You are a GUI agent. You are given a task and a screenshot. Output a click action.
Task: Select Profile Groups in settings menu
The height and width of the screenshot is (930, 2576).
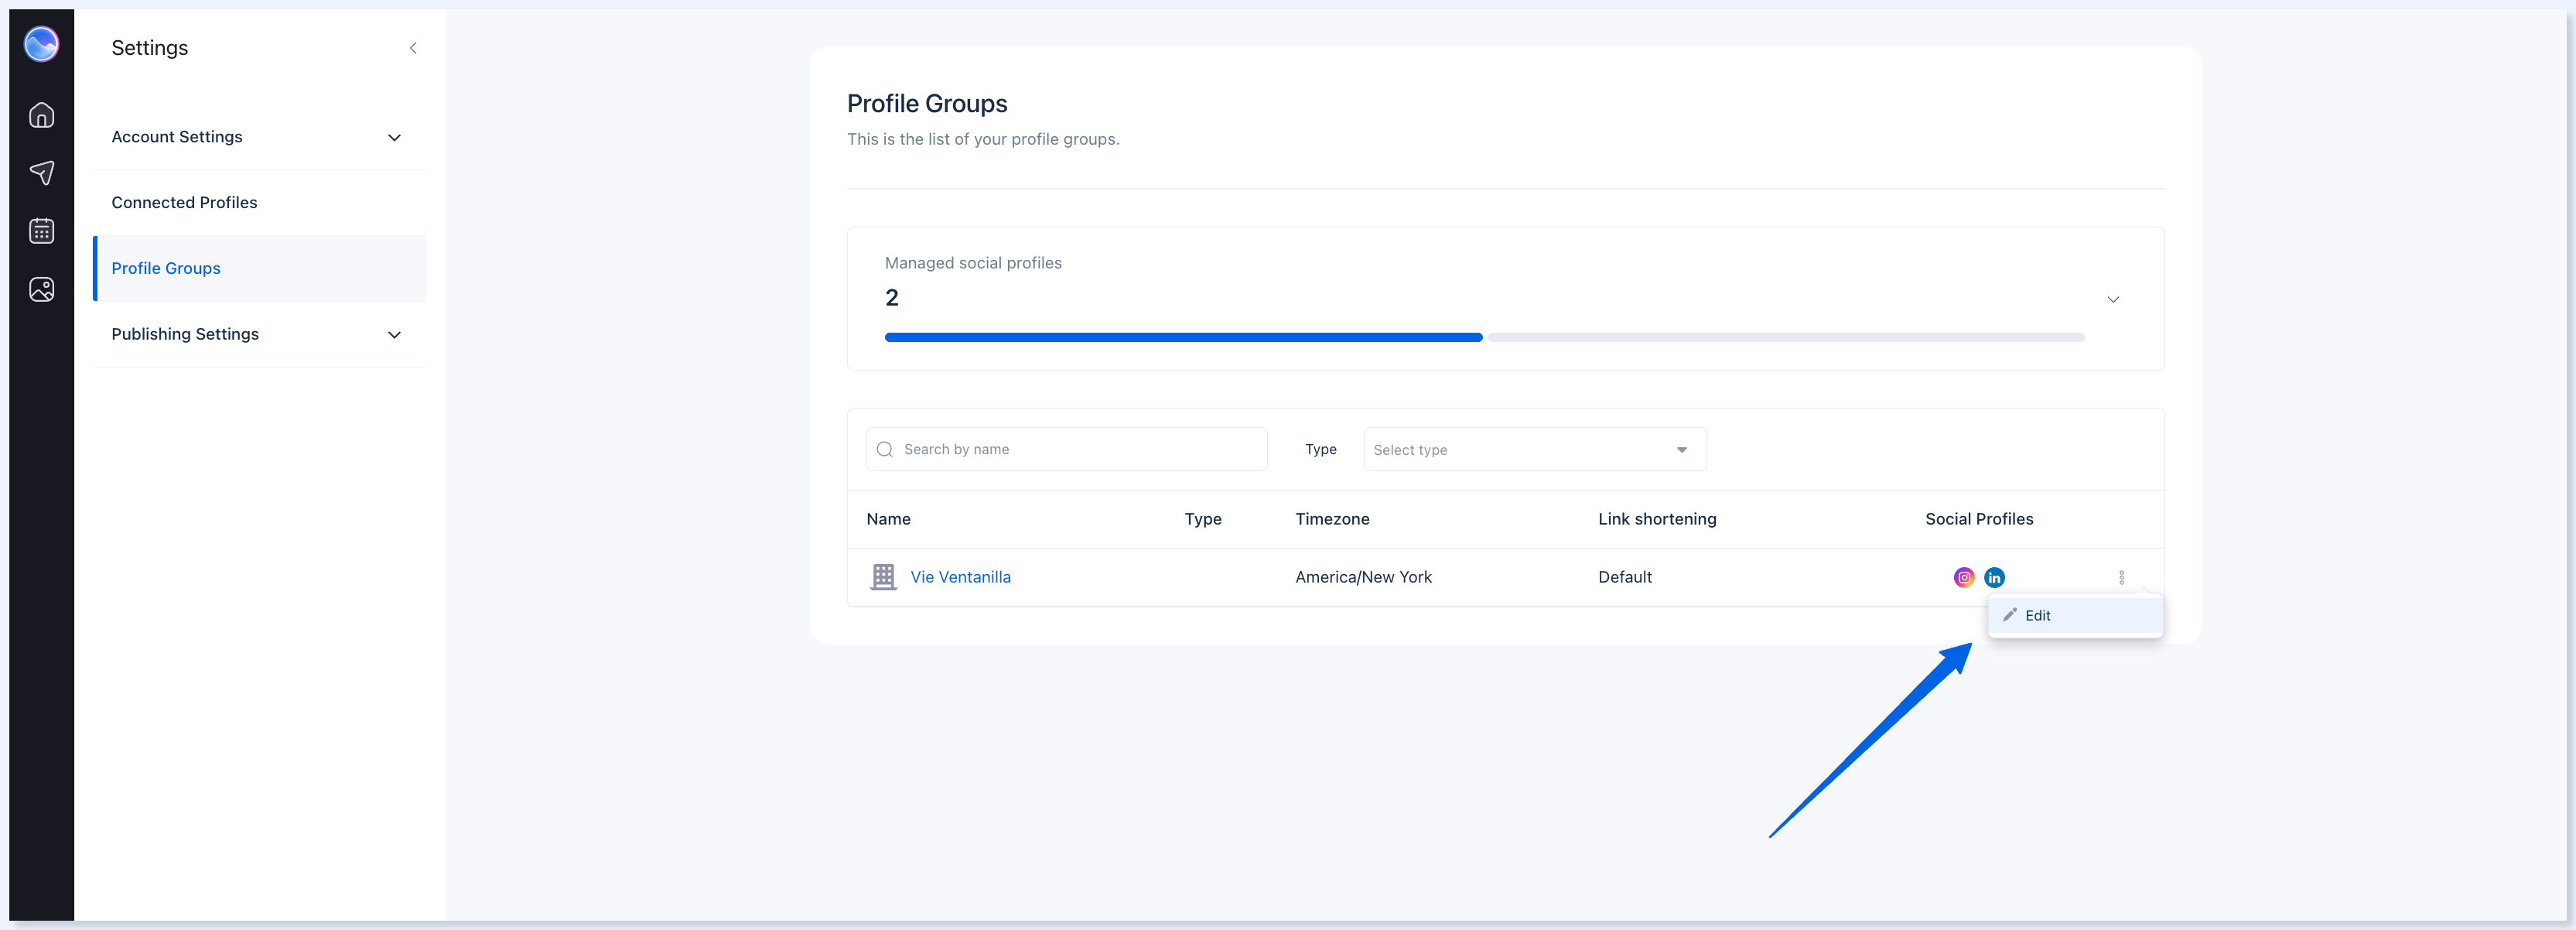pos(259,268)
